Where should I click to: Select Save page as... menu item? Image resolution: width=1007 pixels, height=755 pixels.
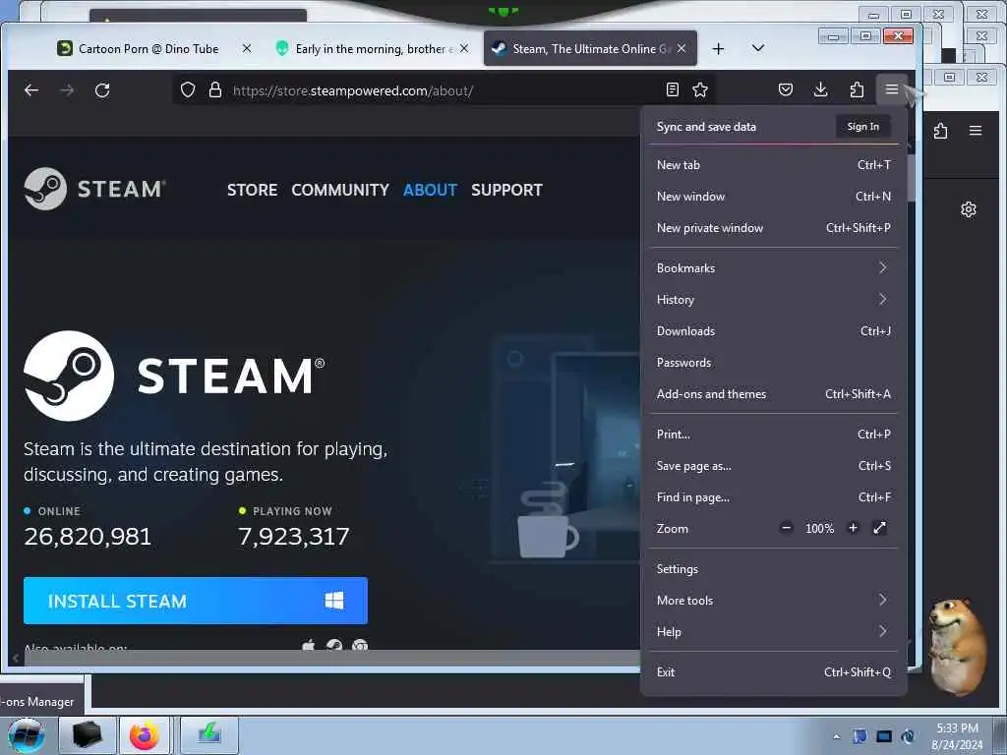tap(773, 466)
